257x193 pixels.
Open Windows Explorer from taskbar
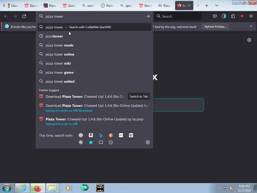52,188
